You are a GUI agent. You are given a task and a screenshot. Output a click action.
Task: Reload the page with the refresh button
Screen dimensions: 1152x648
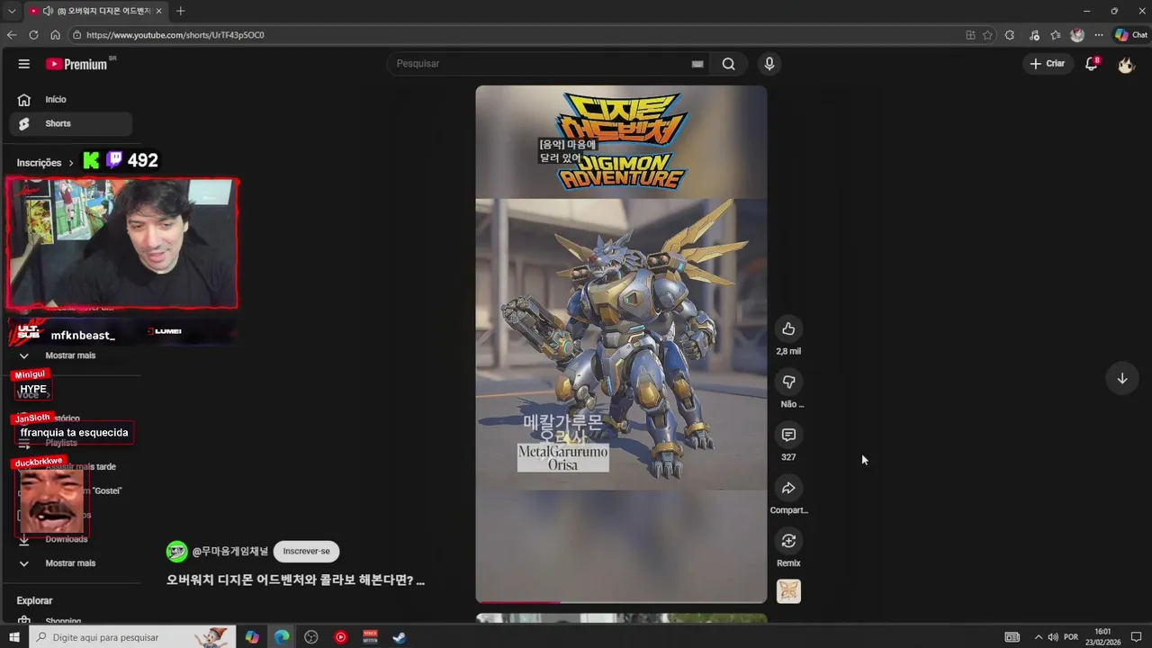[x=33, y=35]
